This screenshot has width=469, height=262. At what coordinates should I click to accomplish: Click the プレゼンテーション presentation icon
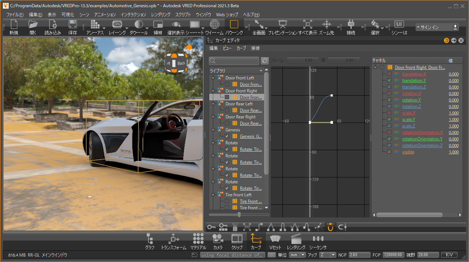click(x=282, y=25)
